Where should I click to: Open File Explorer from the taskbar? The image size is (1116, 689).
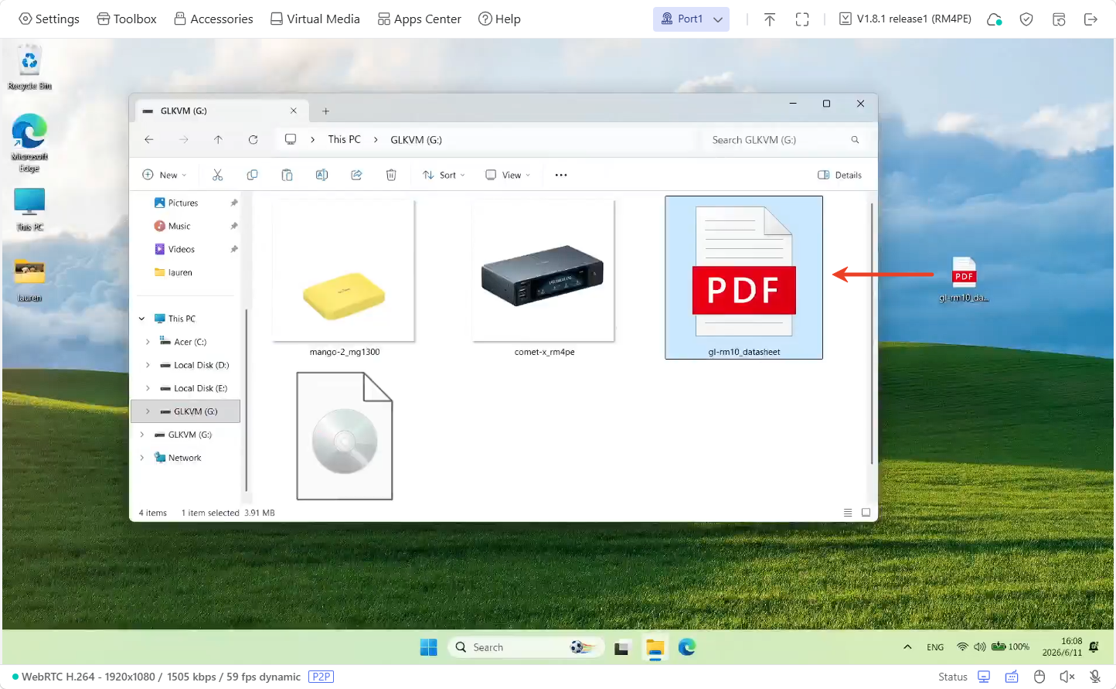[x=655, y=647]
